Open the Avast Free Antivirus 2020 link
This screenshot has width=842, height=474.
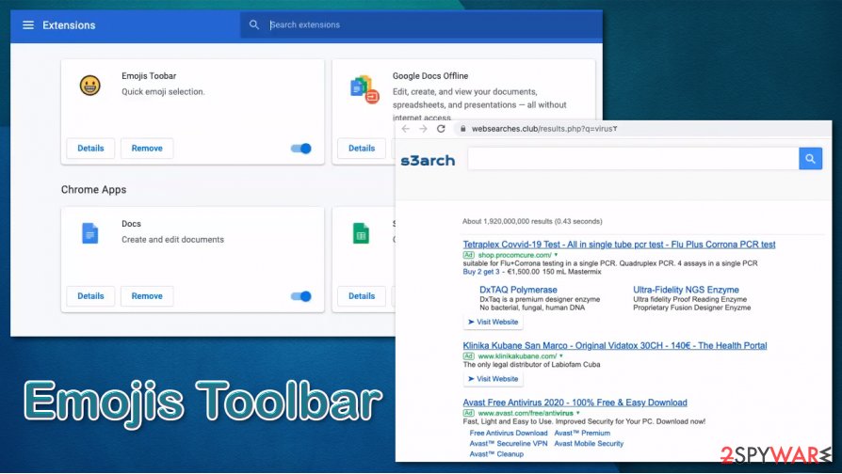pos(575,403)
